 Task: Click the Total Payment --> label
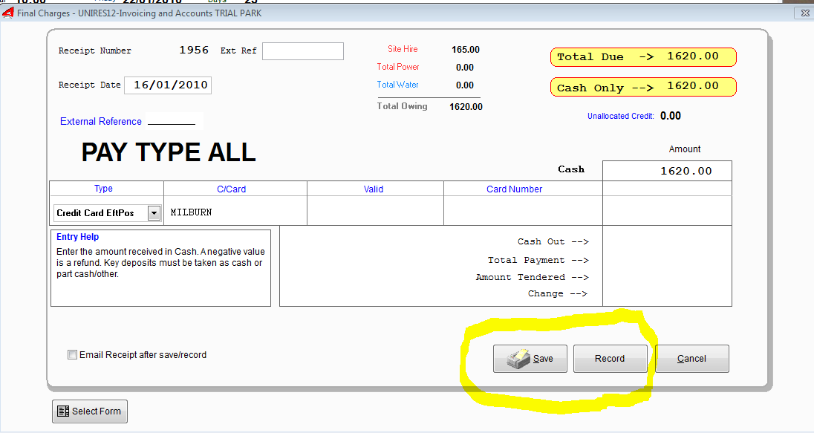[538, 260]
